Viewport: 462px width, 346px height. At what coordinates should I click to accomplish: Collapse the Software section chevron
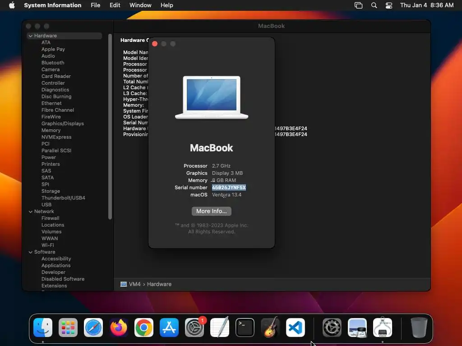tap(31, 252)
